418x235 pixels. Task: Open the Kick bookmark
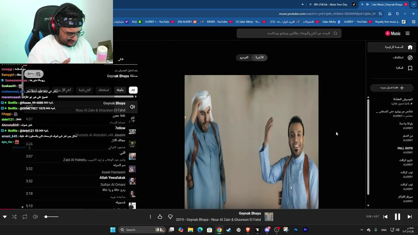pos(137,22)
